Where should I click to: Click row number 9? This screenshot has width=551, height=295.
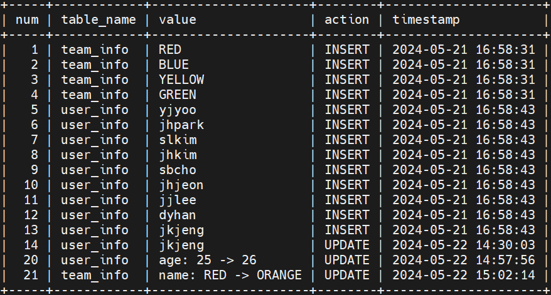click(35, 170)
